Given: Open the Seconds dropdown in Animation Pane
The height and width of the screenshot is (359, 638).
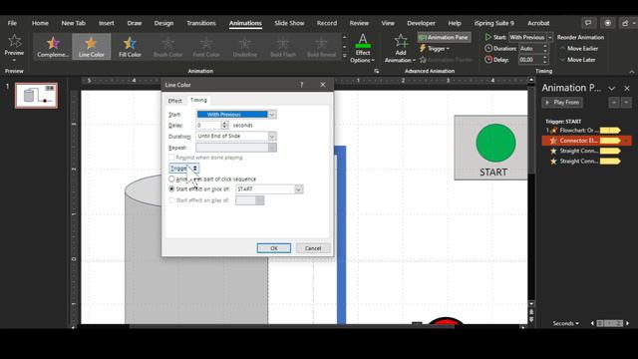Looking at the screenshot, I should 565,323.
